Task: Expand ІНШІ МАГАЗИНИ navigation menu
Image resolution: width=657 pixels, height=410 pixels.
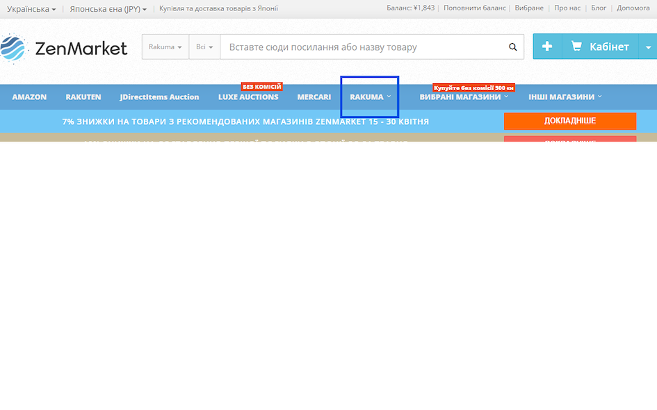Action: point(565,97)
